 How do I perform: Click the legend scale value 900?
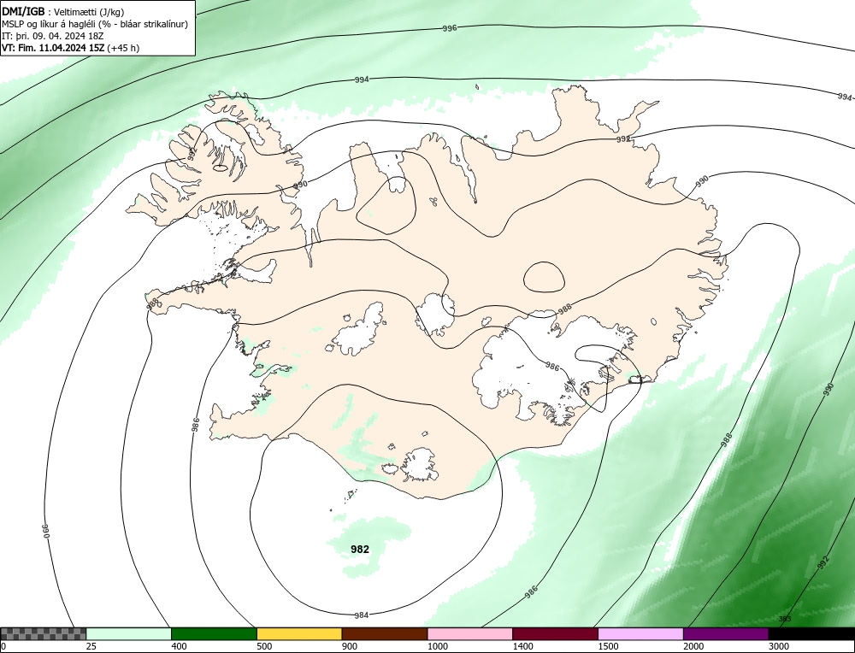coord(350,646)
